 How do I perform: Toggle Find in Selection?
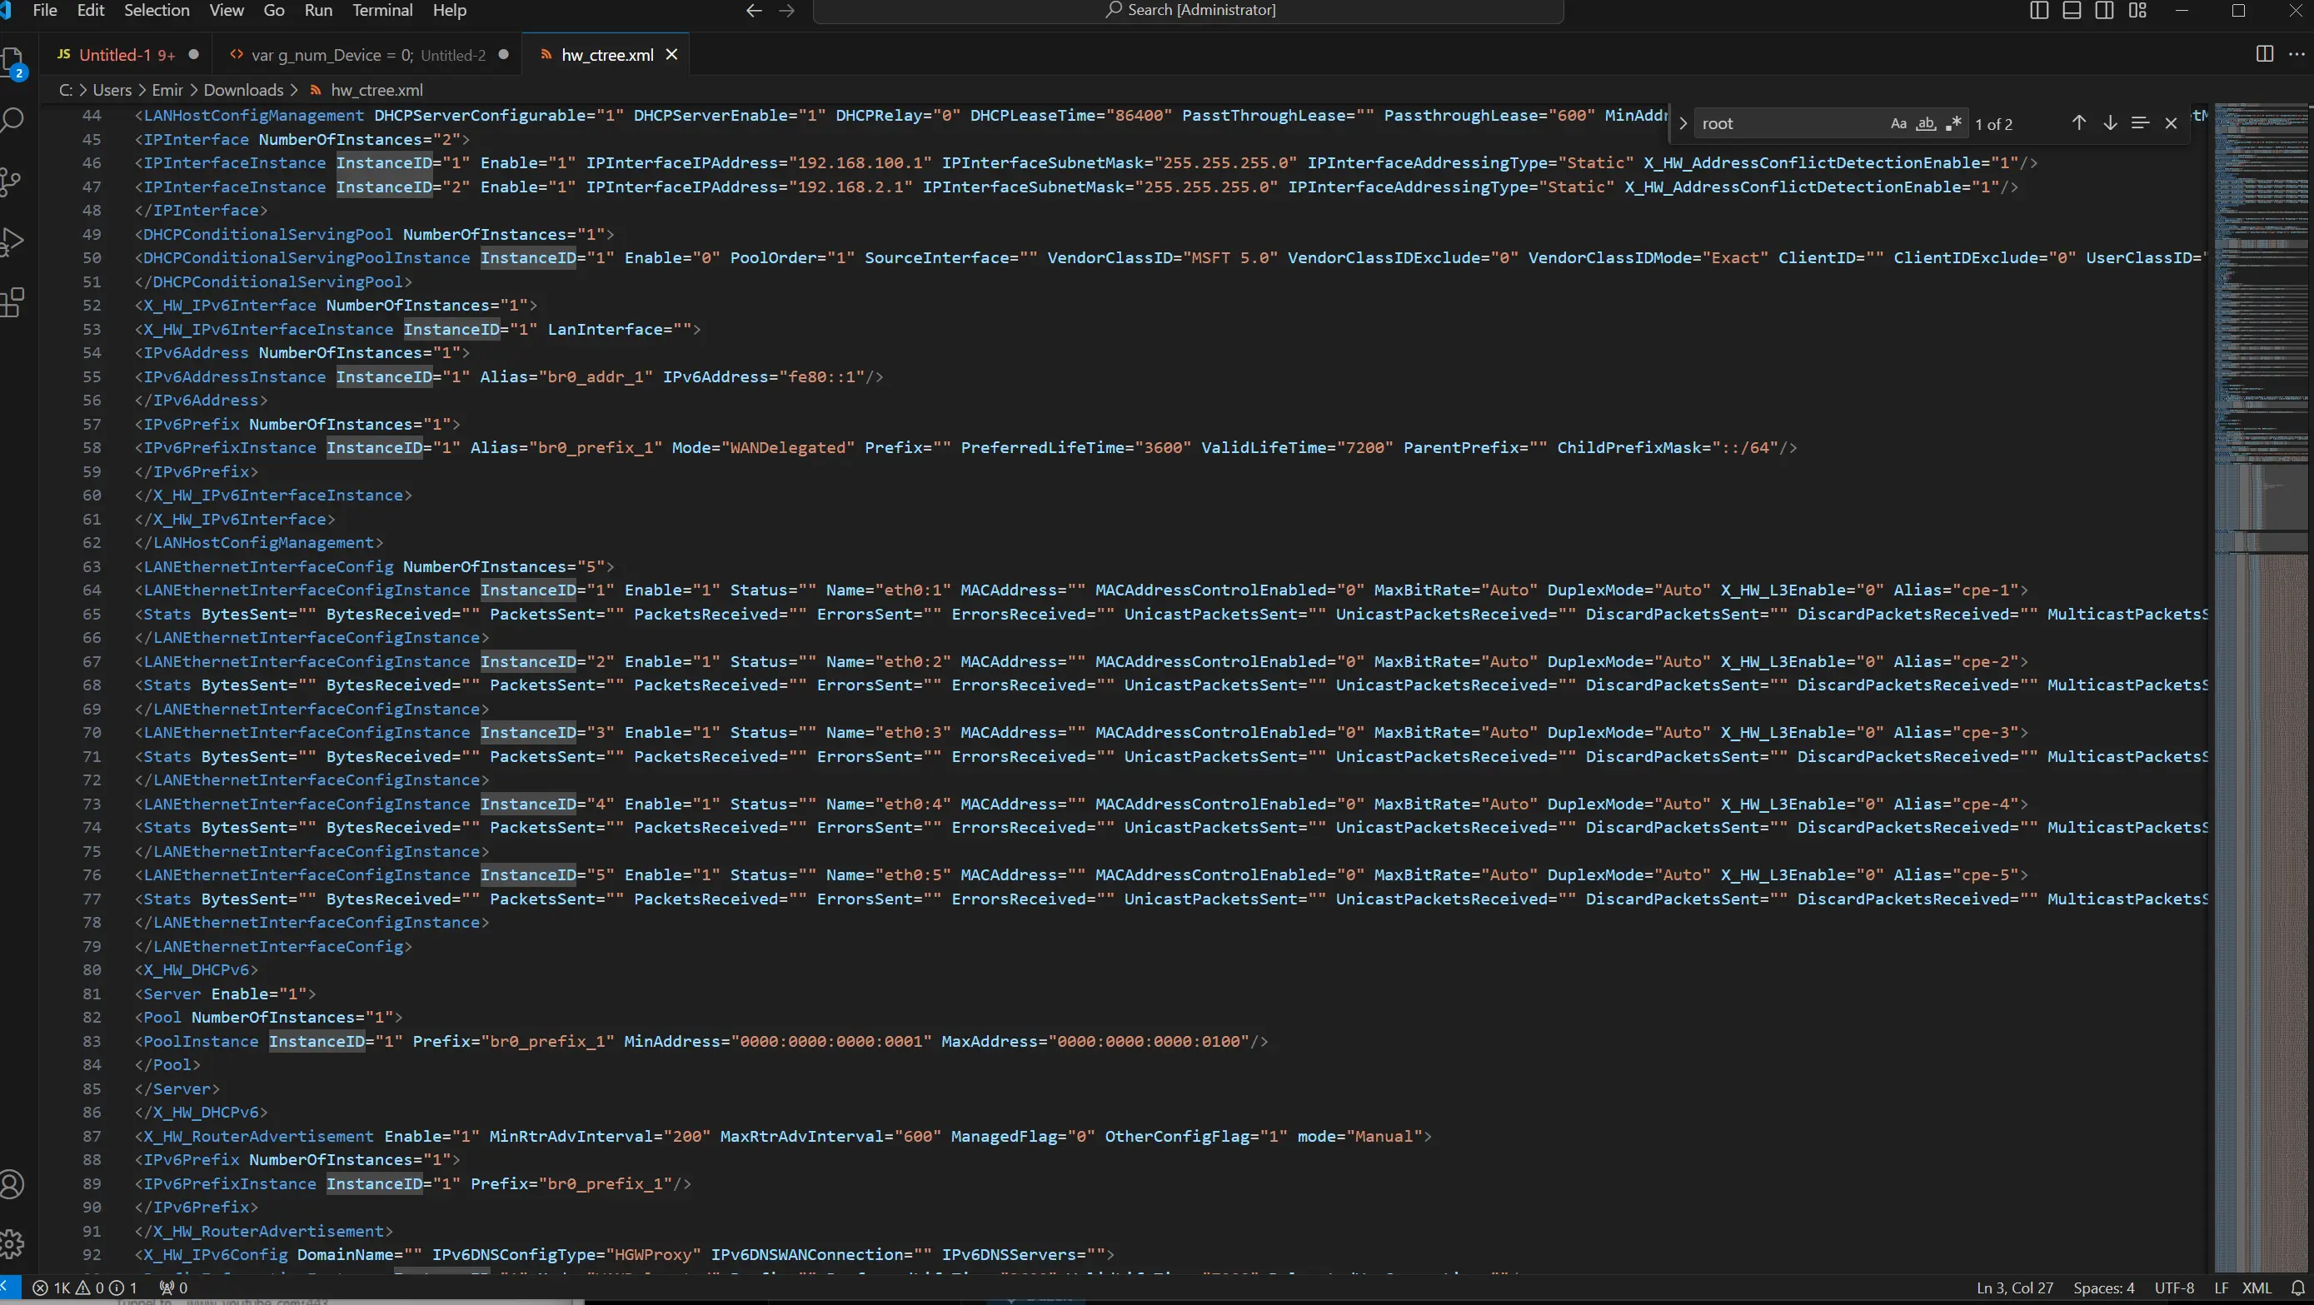click(2140, 123)
